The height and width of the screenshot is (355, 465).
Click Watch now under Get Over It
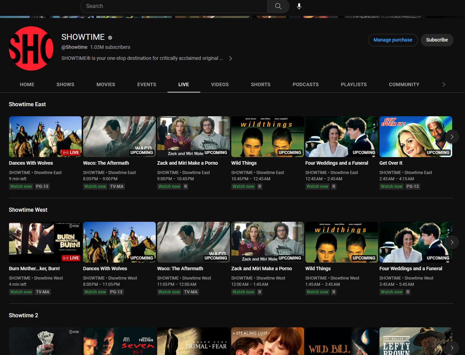pos(392,186)
